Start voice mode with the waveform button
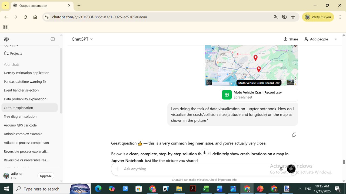 point(291,169)
